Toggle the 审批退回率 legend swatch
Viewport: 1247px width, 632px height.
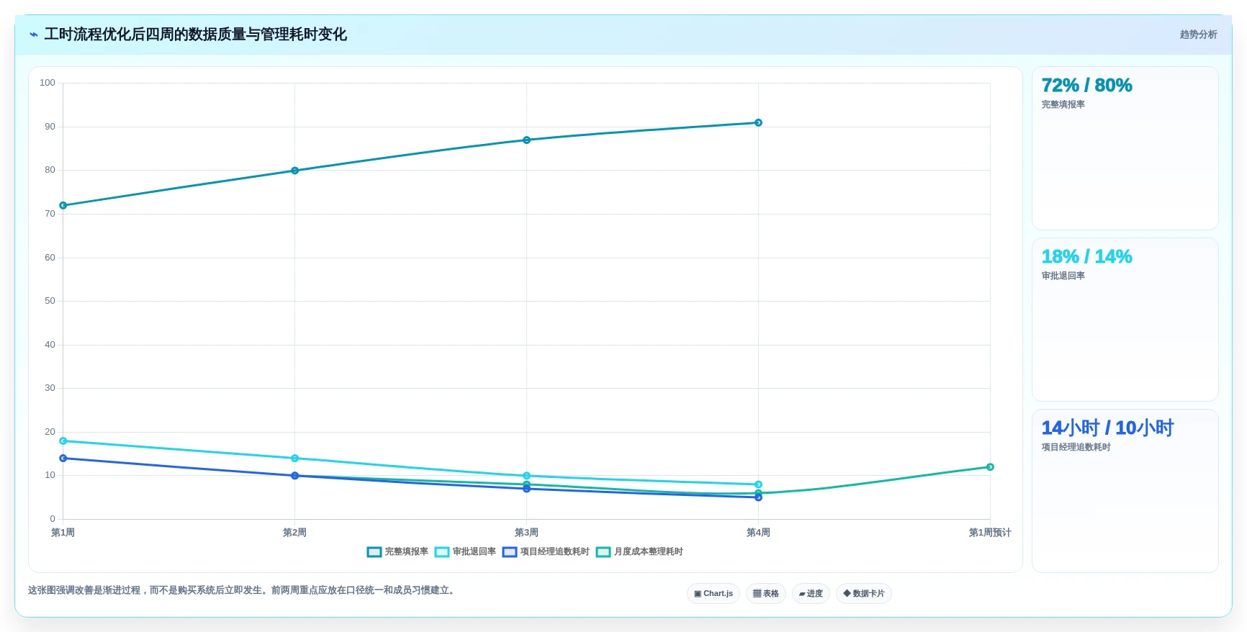(x=442, y=552)
